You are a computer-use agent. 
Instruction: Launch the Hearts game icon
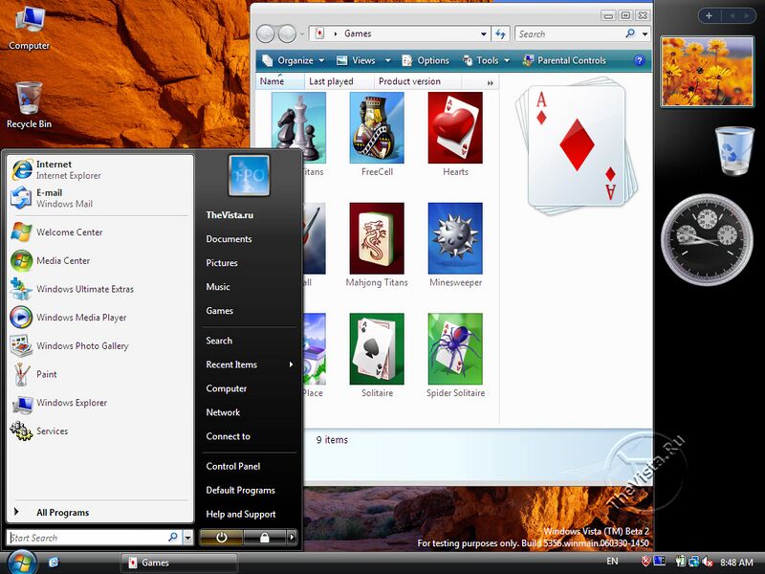pyautogui.click(x=455, y=128)
